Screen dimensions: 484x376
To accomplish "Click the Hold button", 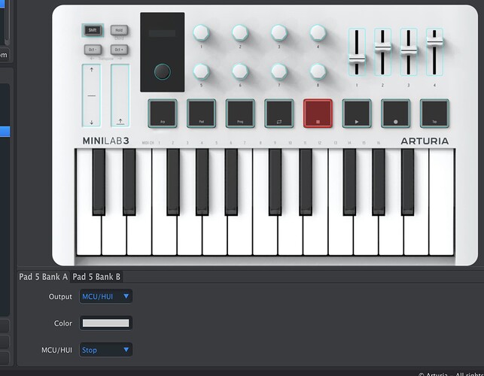I will (119, 30).
